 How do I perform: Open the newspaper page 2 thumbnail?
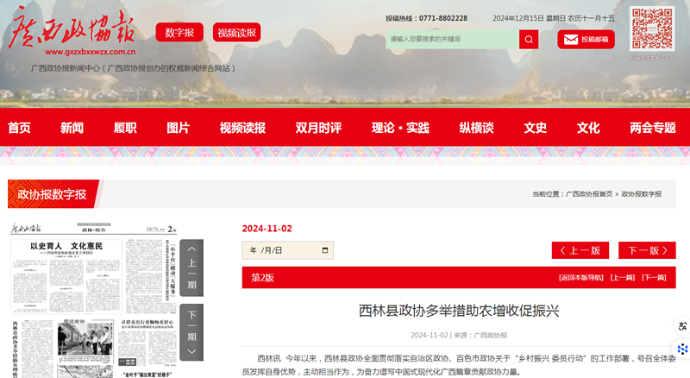tap(94, 299)
